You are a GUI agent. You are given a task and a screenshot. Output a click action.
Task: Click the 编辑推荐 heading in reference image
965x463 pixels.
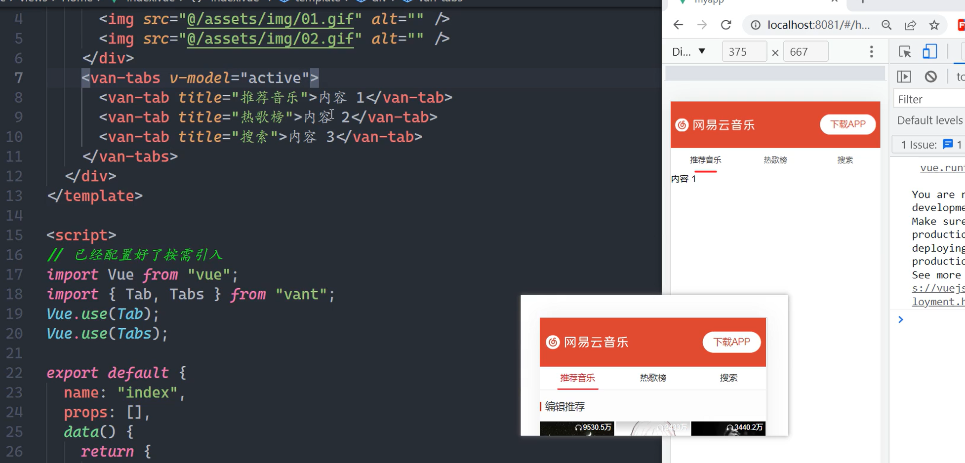tap(565, 407)
